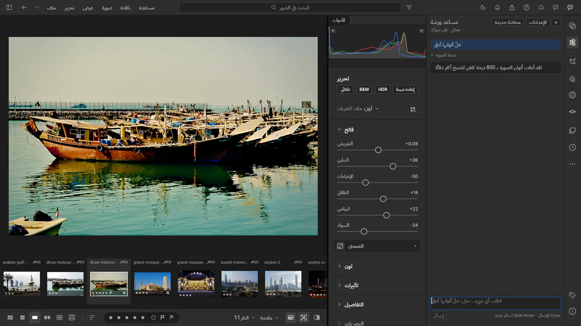Toggle the pick flag in rating bar

pos(163,318)
